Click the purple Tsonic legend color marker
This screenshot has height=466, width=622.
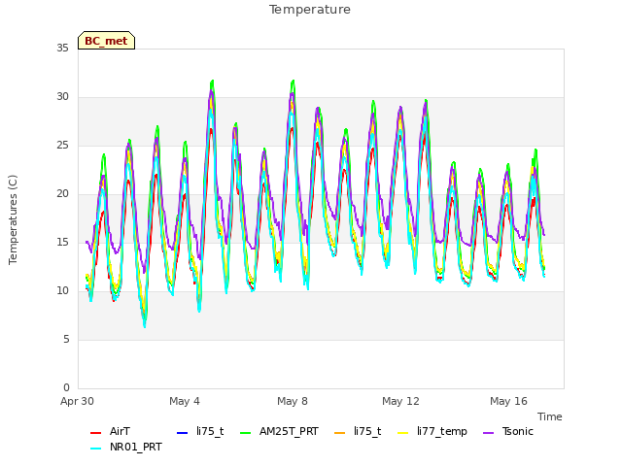click(x=488, y=433)
